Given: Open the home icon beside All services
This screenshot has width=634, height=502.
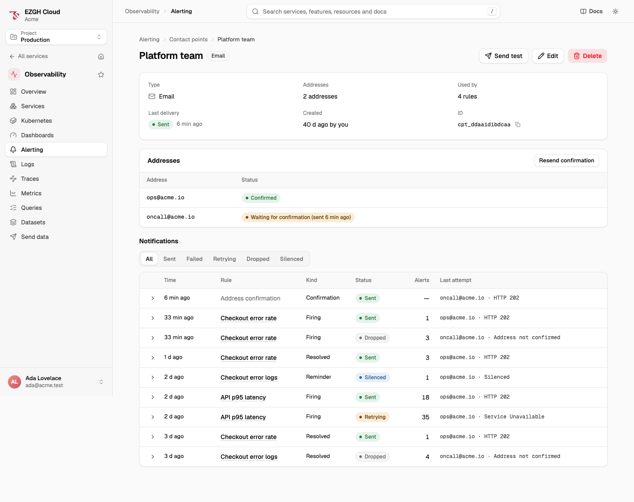Looking at the screenshot, I should pos(101,56).
